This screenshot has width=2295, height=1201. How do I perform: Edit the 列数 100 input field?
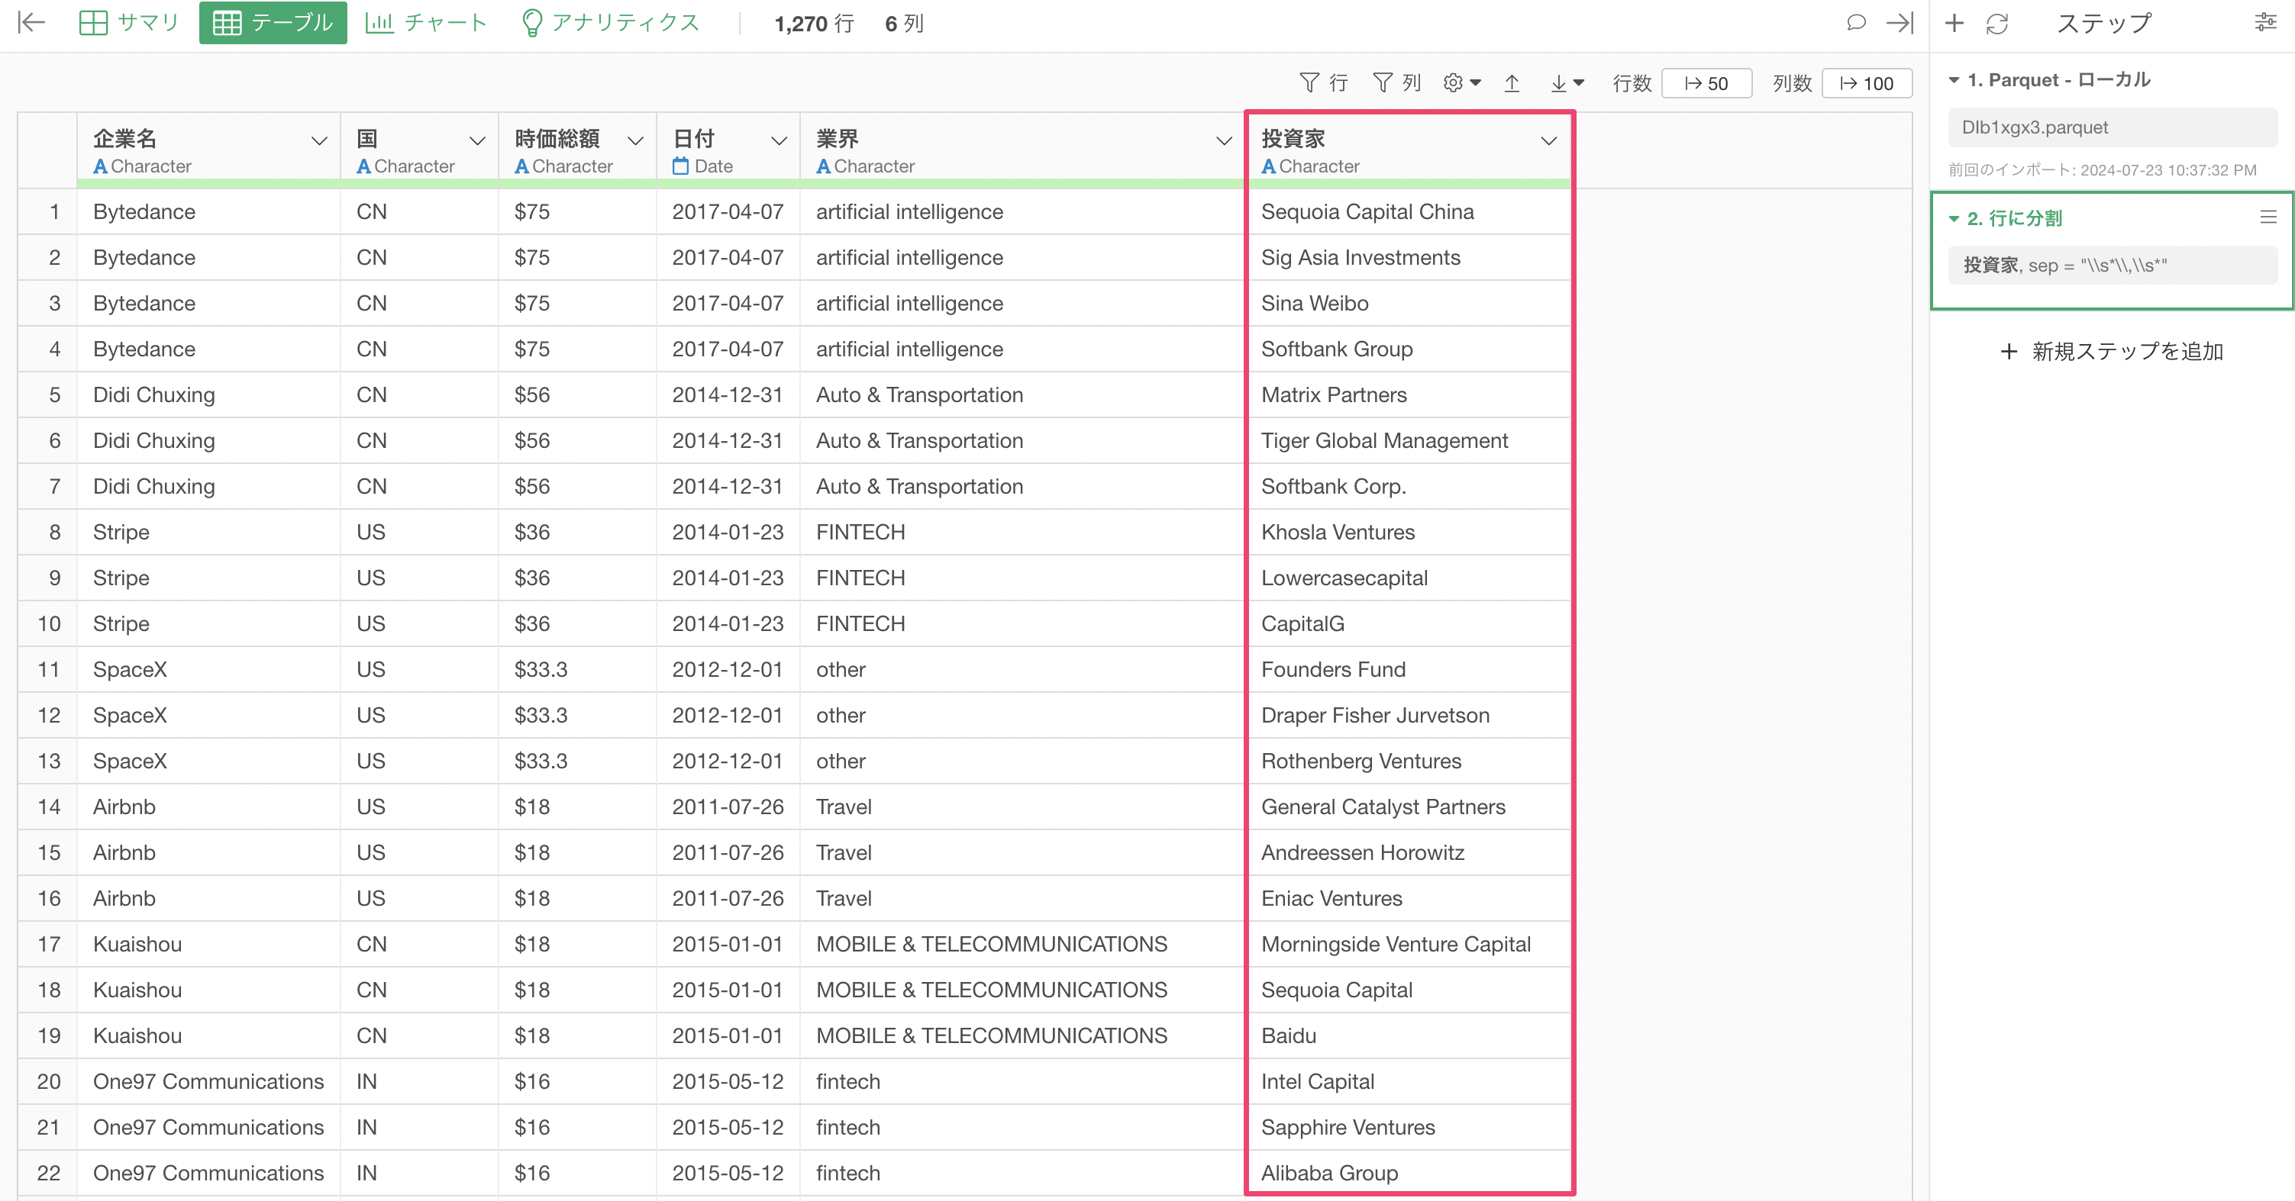(x=1867, y=83)
